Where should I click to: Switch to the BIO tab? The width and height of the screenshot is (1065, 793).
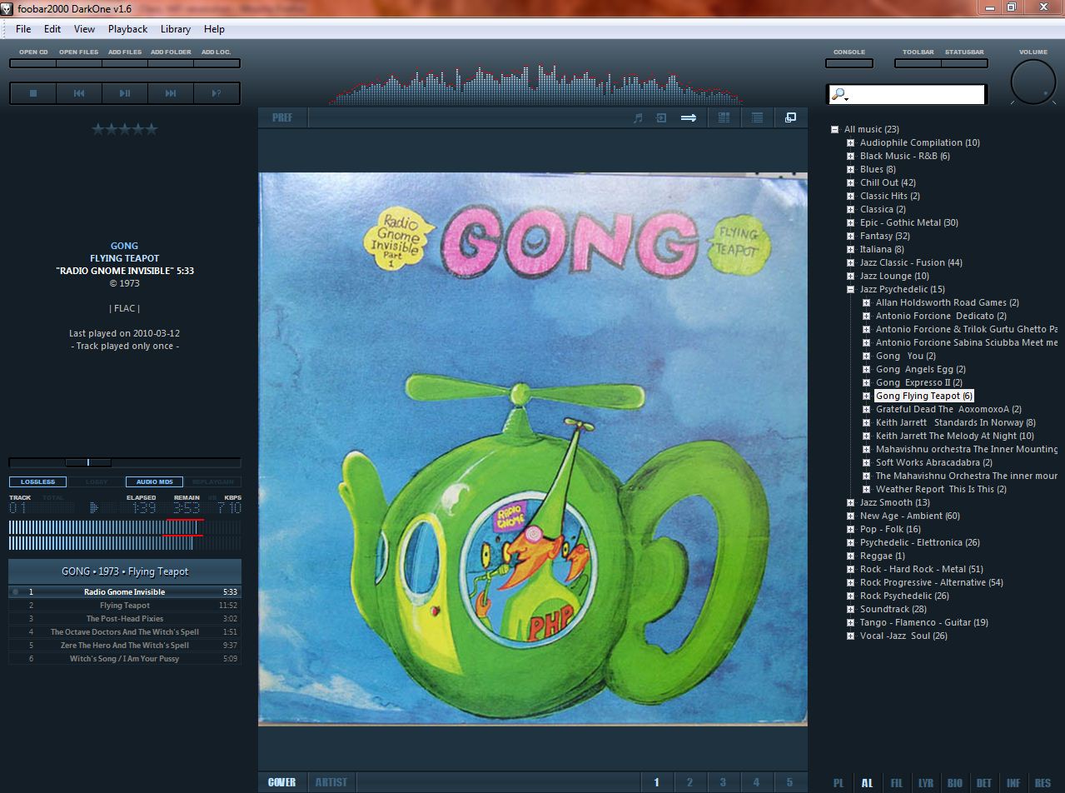[955, 783]
